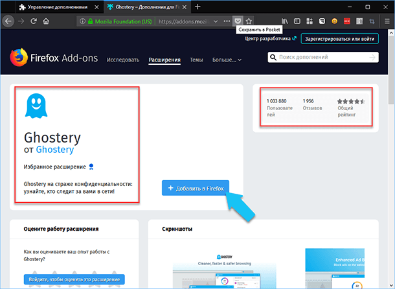This screenshot has height=289, width=395.
Task: Toggle the sidebar view icon
Action: tap(297, 21)
